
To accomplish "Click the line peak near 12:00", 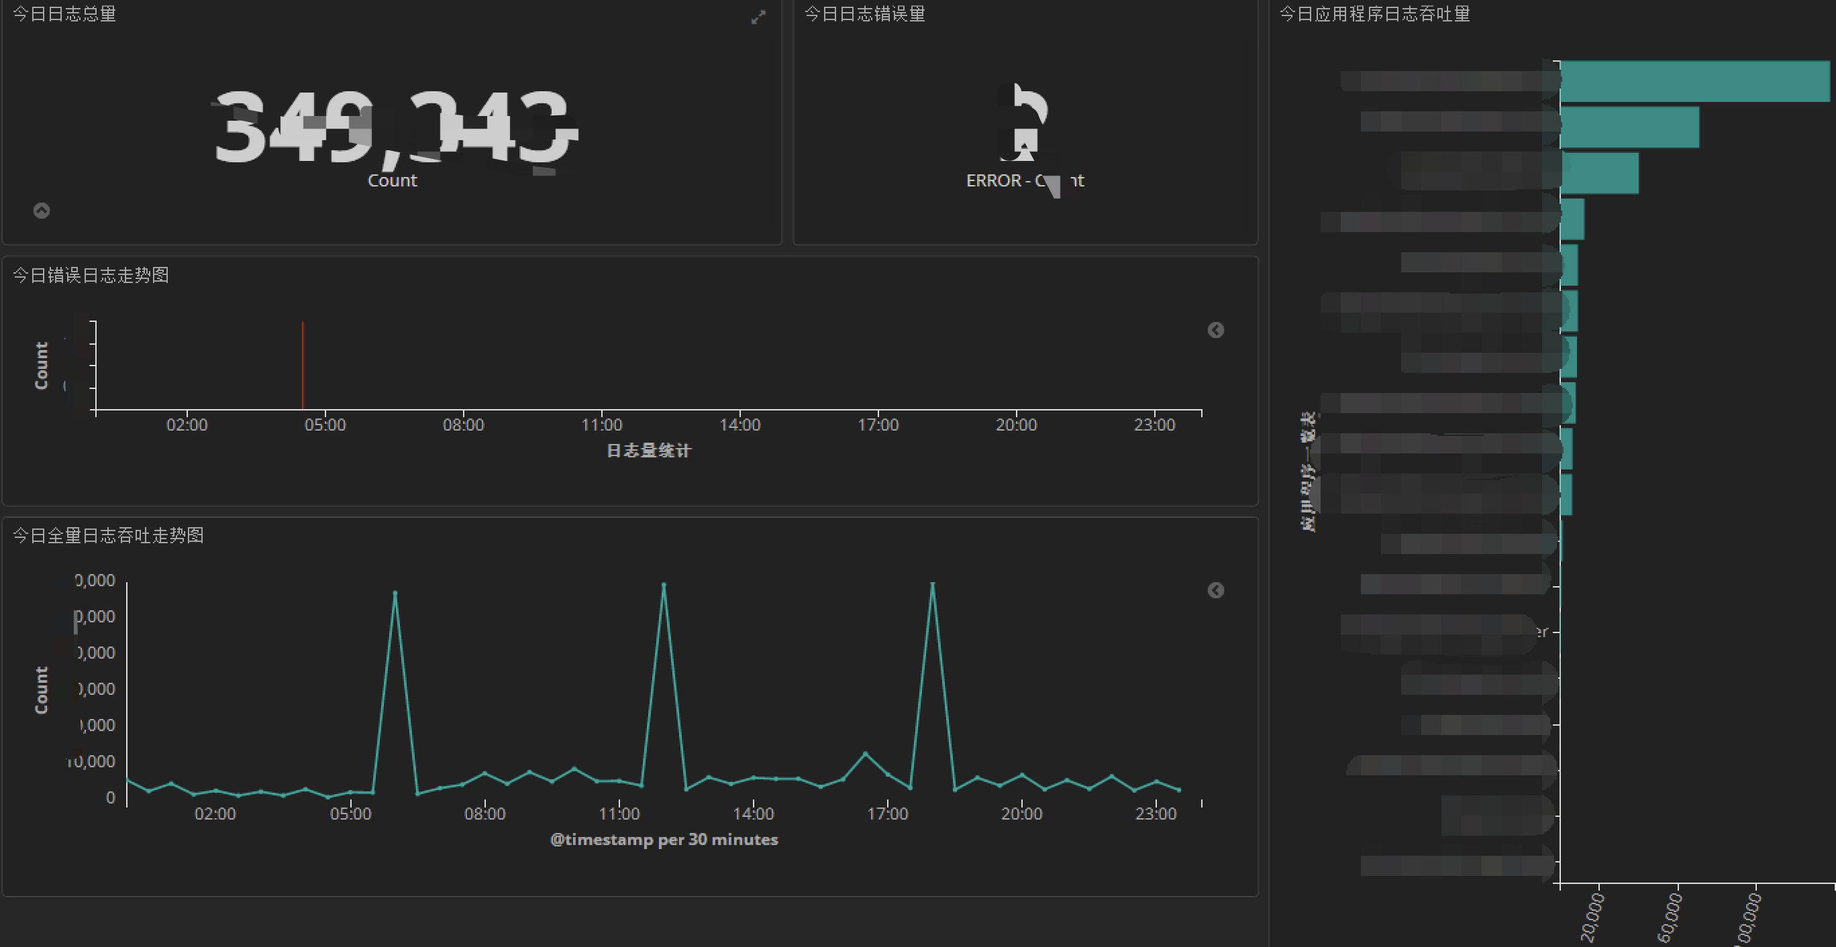I will point(664,586).
